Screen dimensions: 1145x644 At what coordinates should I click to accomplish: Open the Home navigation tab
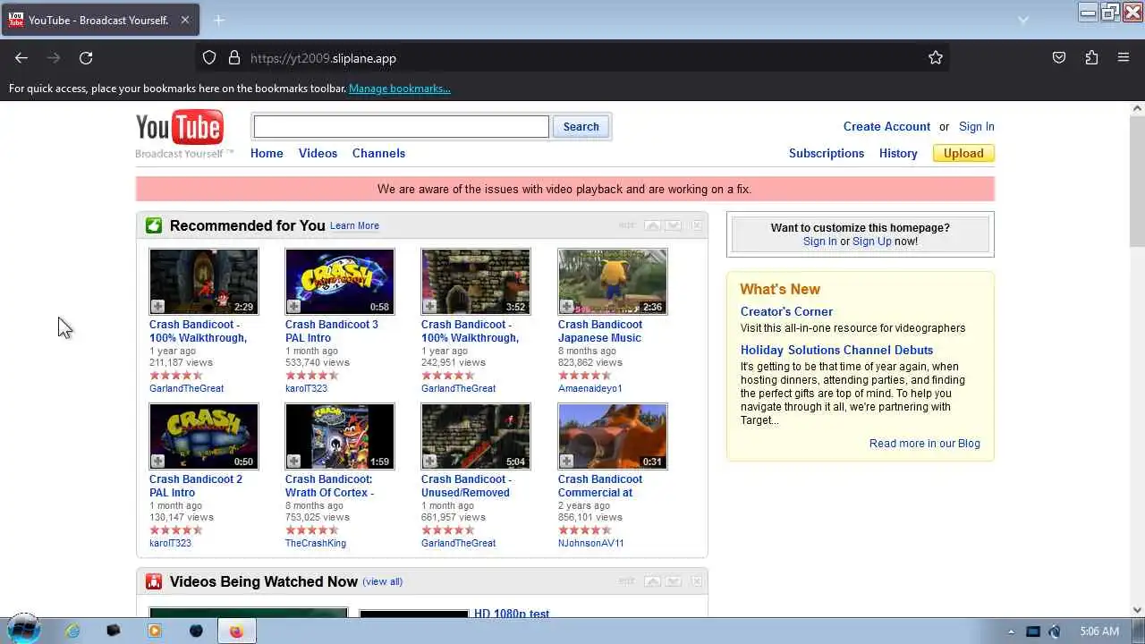click(267, 153)
